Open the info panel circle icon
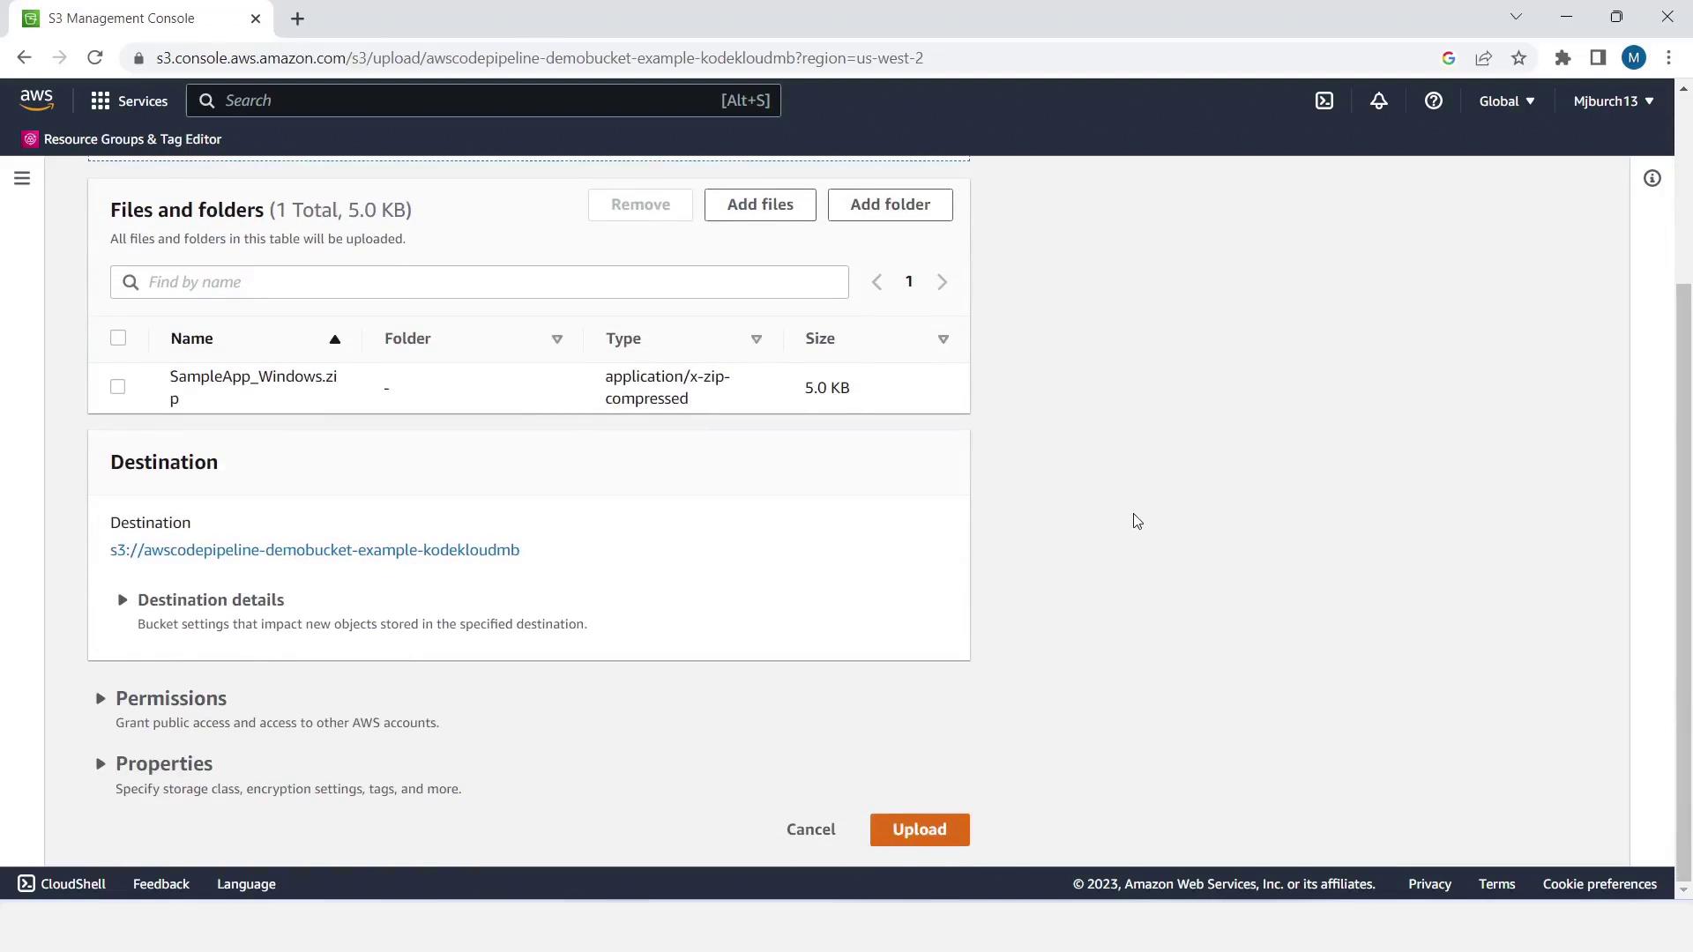 tap(1652, 179)
